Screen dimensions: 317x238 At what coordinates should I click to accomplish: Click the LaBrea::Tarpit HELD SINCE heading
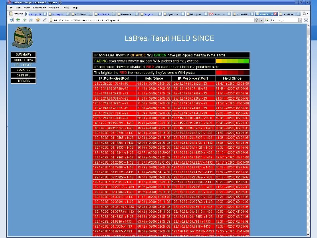point(169,38)
